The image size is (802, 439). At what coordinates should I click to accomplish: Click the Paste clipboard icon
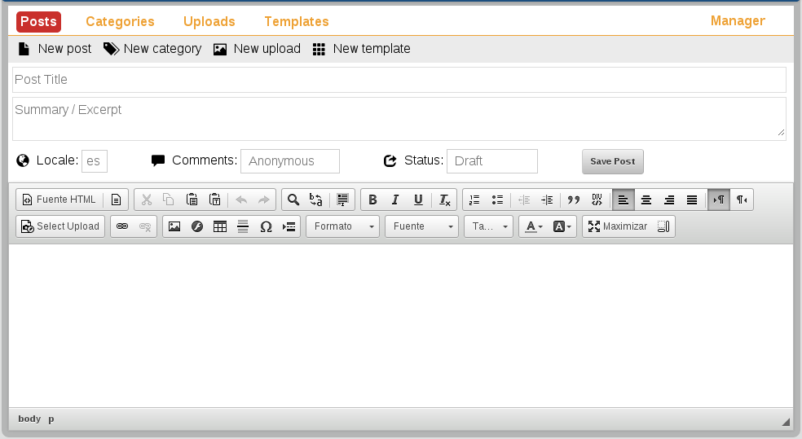coord(192,200)
